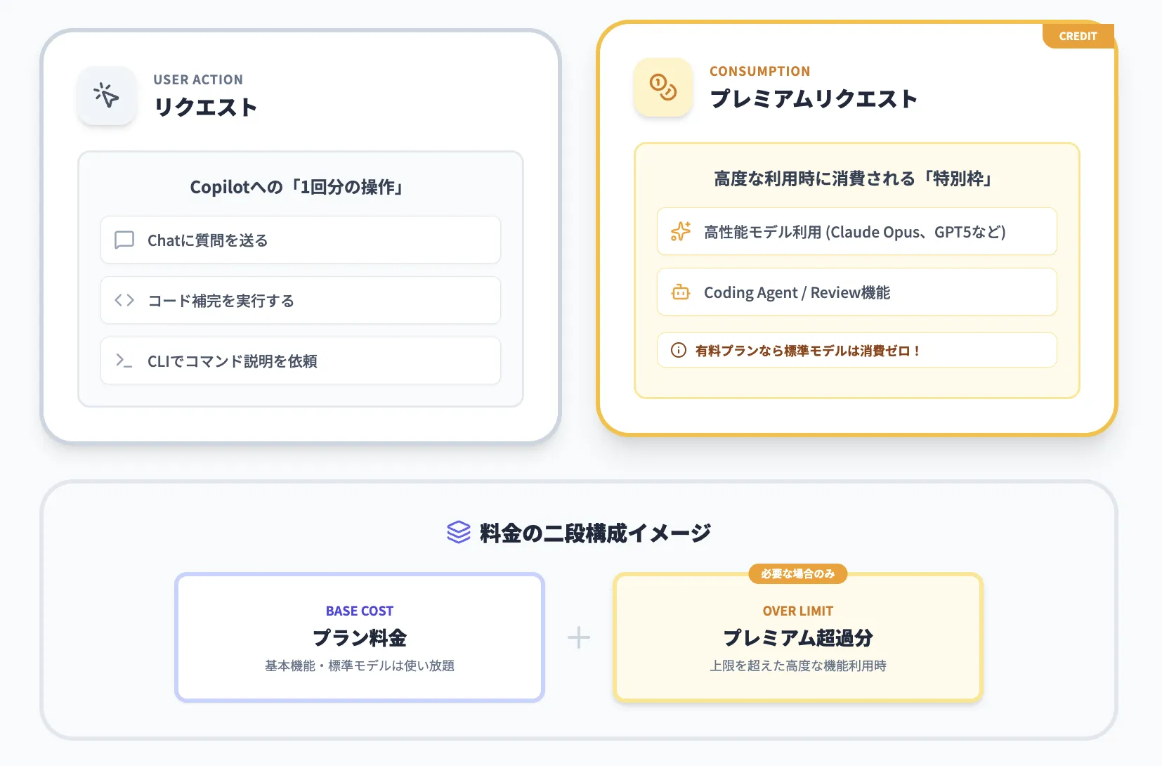Click the OVER LIMIT プレミアム超過分 card
Viewport: 1162px width, 766px height.
pos(797,637)
